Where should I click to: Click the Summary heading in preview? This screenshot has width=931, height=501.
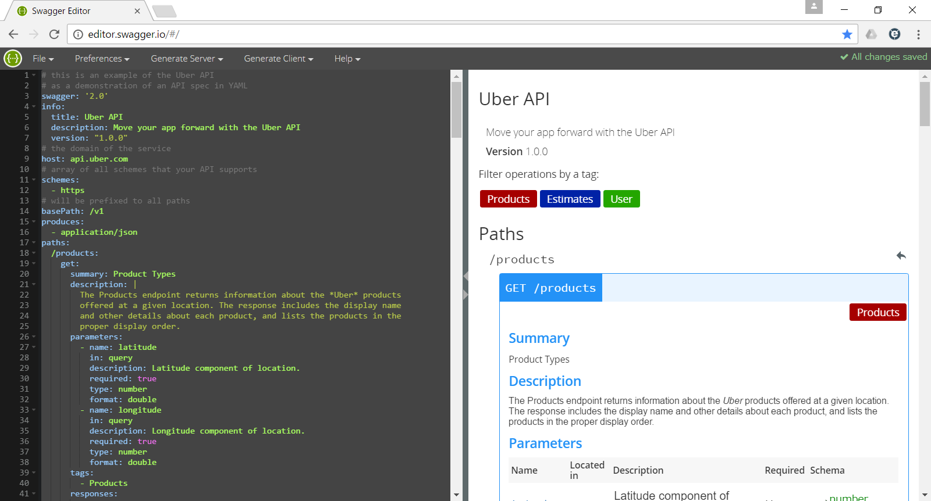click(539, 338)
